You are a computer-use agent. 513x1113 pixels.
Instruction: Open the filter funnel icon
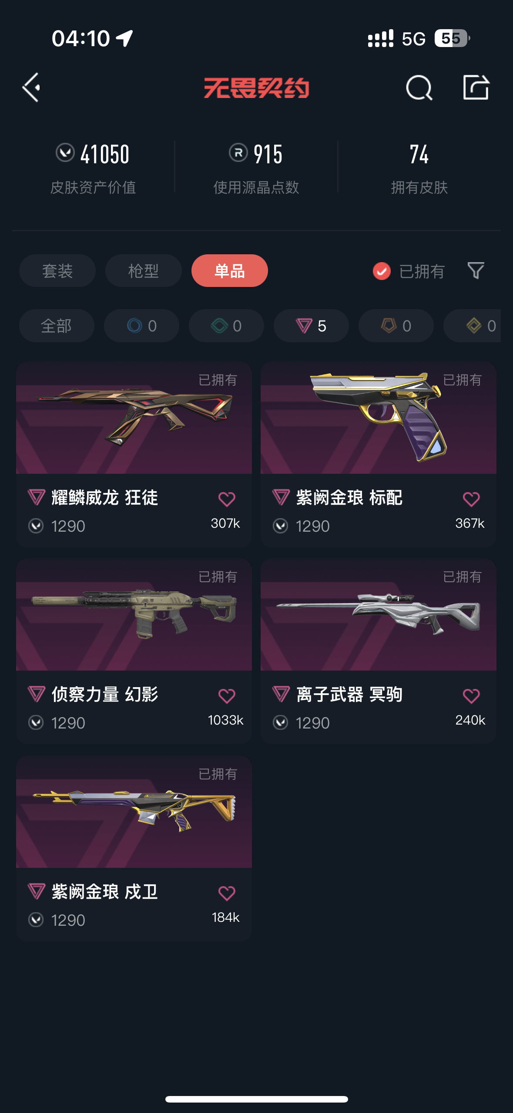(x=476, y=270)
